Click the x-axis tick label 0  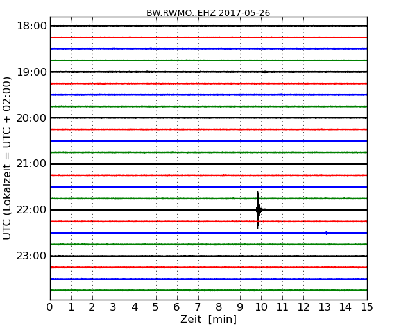50,307
